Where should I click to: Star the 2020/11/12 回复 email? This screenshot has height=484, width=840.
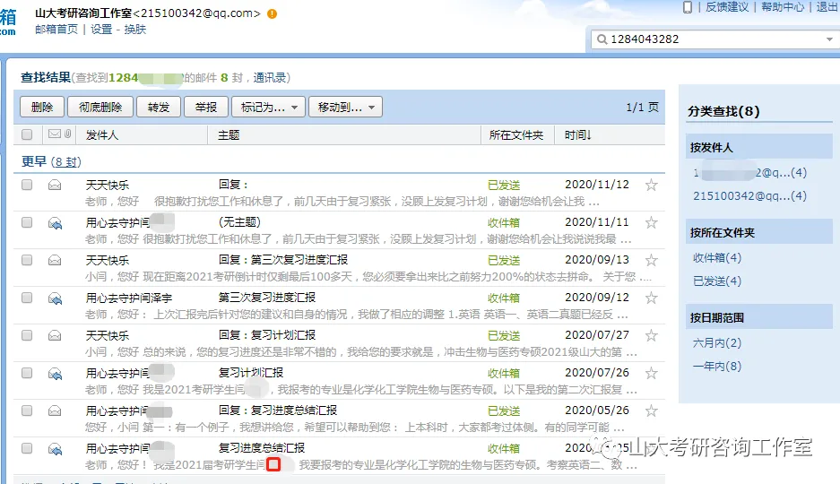click(x=651, y=186)
